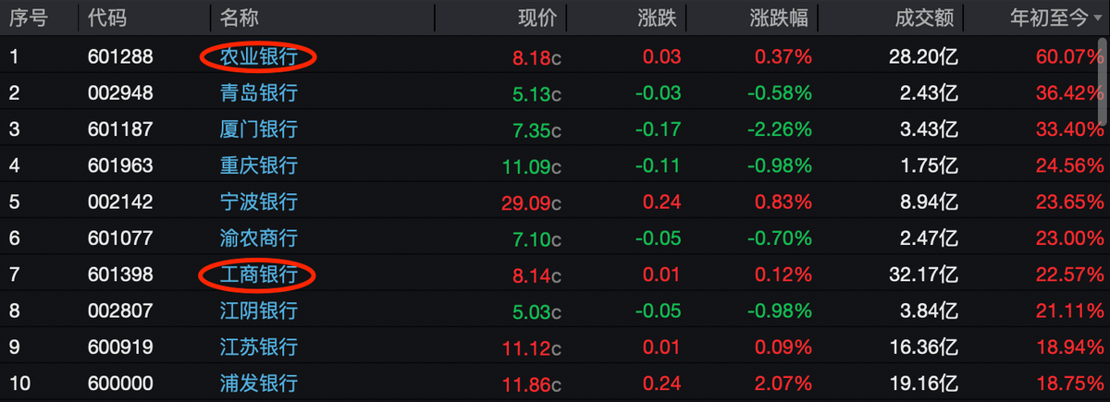1110x402 pixels.
Task: Click the price 11.86 cell
Action: (531, 383)
